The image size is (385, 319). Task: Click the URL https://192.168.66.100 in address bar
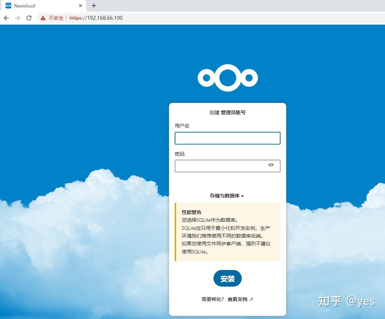[x=96, y=18]
